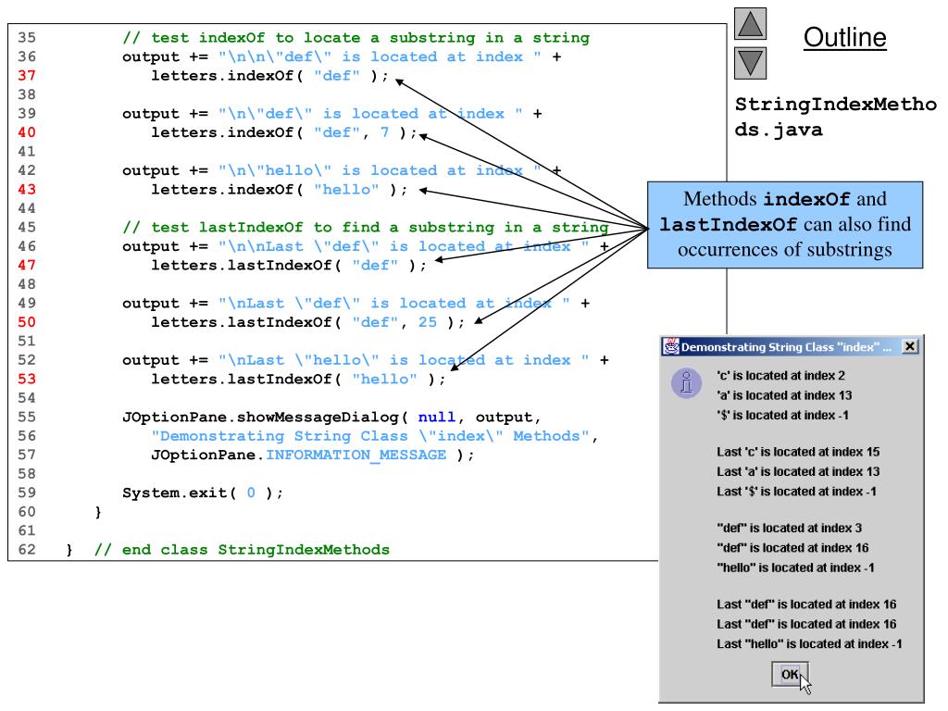Select the output line '"hello" is located at index -1'
The image size is (948, 711).
[x=795, y=568]
